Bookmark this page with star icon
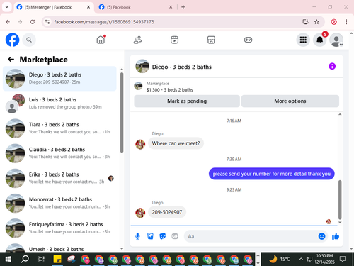 click(x=316, y=22)
